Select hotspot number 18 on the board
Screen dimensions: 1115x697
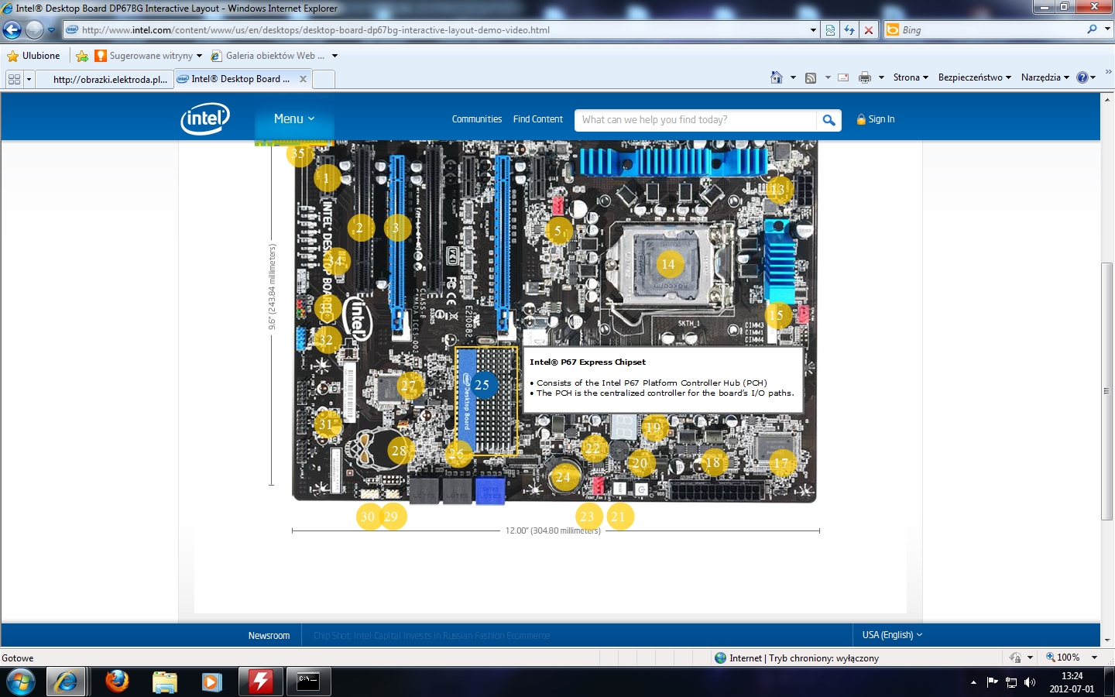click(712, 462)
